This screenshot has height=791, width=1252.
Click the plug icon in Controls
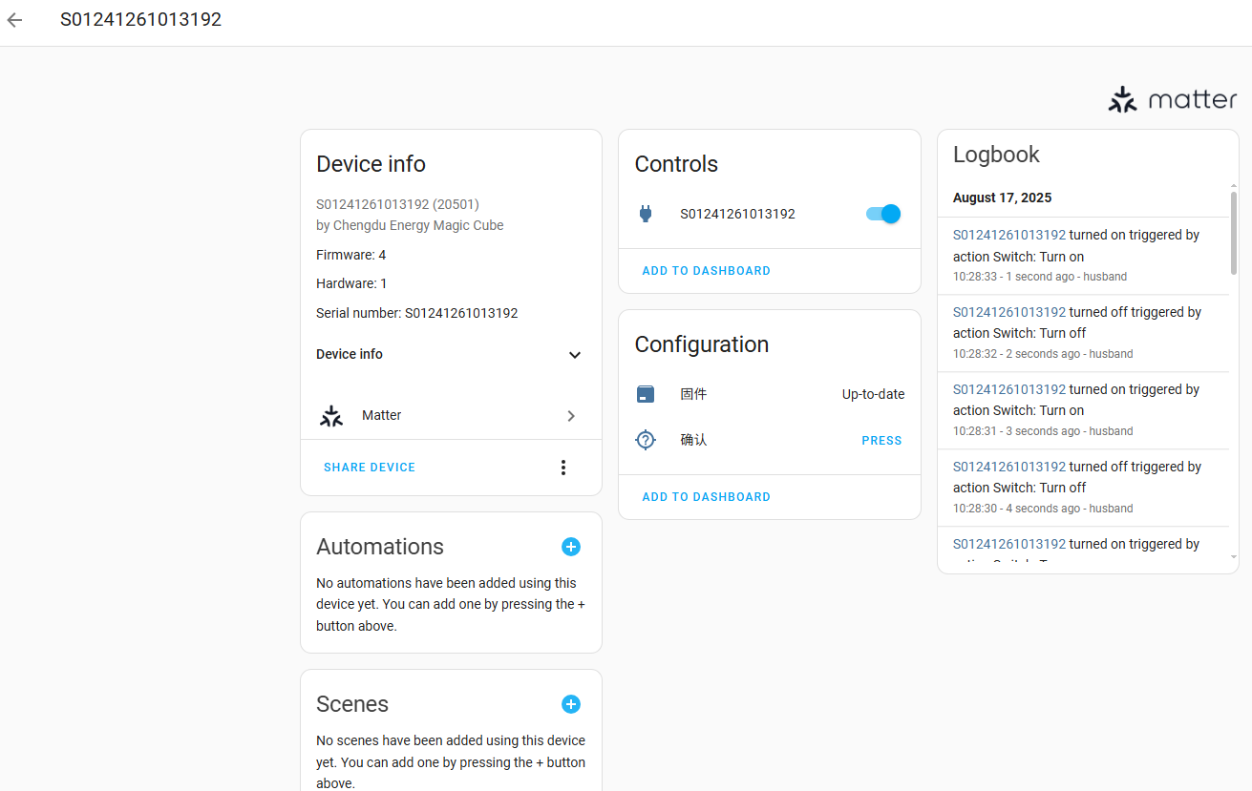(x=646, y=214)
